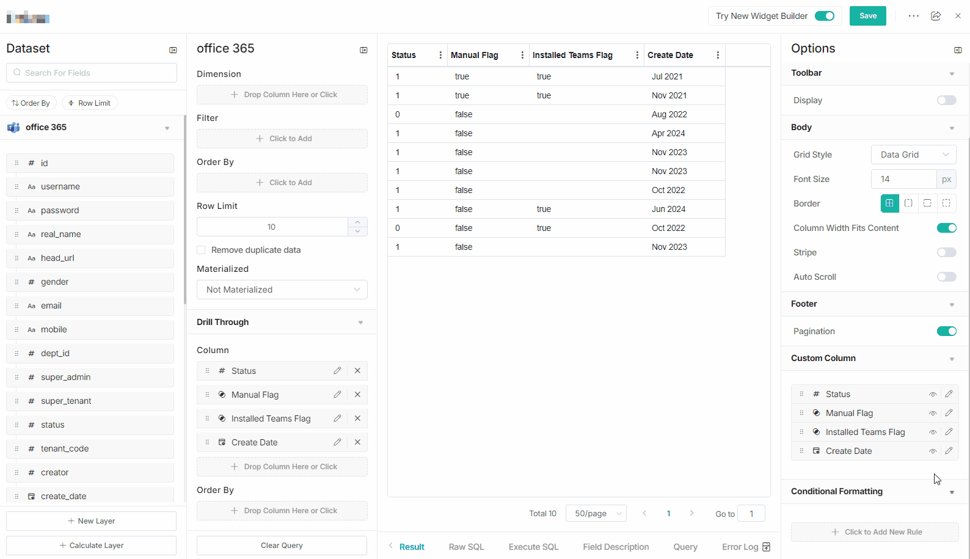This screenshot has height=559, width=970.
Task: Click the Save button
Action: (x=867, y=16)
